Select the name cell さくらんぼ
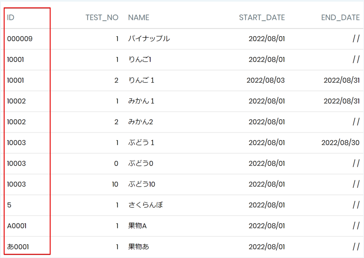Image resolution: width=364 pixels, height=258 pixels. [145, 205]
